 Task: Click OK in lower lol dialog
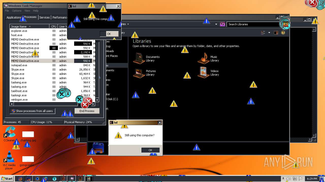click(150, 150)
